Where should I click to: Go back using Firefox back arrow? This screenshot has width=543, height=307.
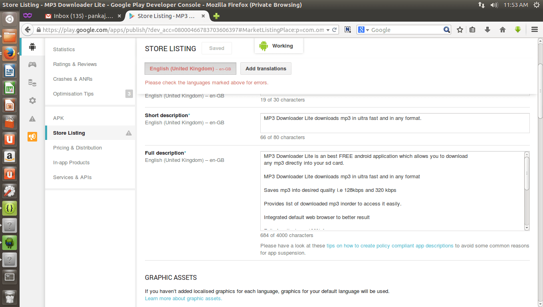pyautogui.click(x=27, y=30)
